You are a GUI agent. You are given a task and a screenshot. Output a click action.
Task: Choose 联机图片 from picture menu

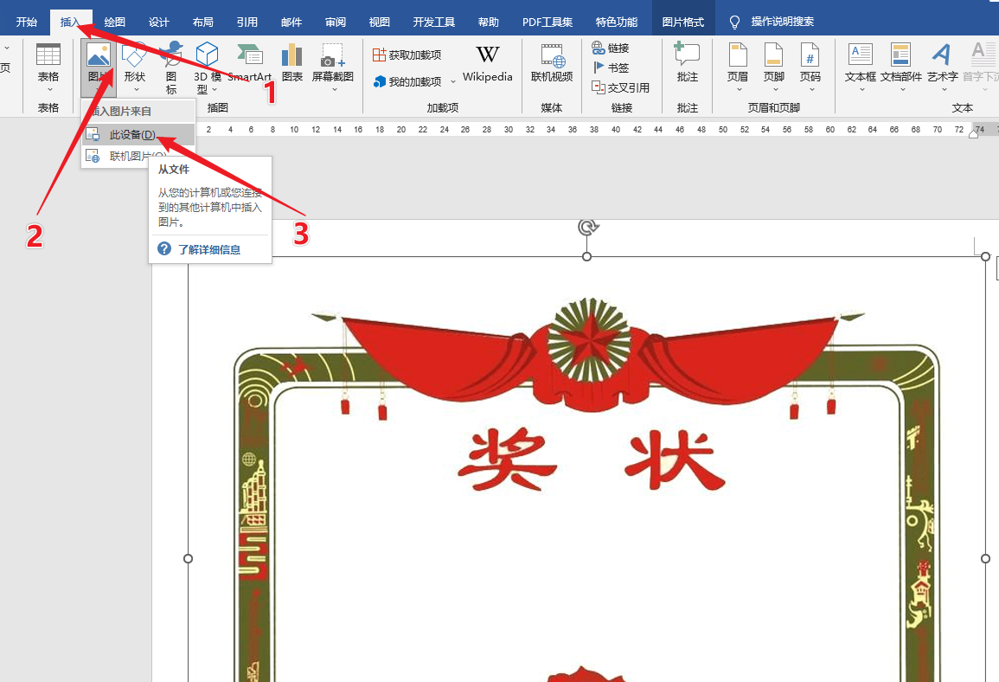(x=138, y=156)
